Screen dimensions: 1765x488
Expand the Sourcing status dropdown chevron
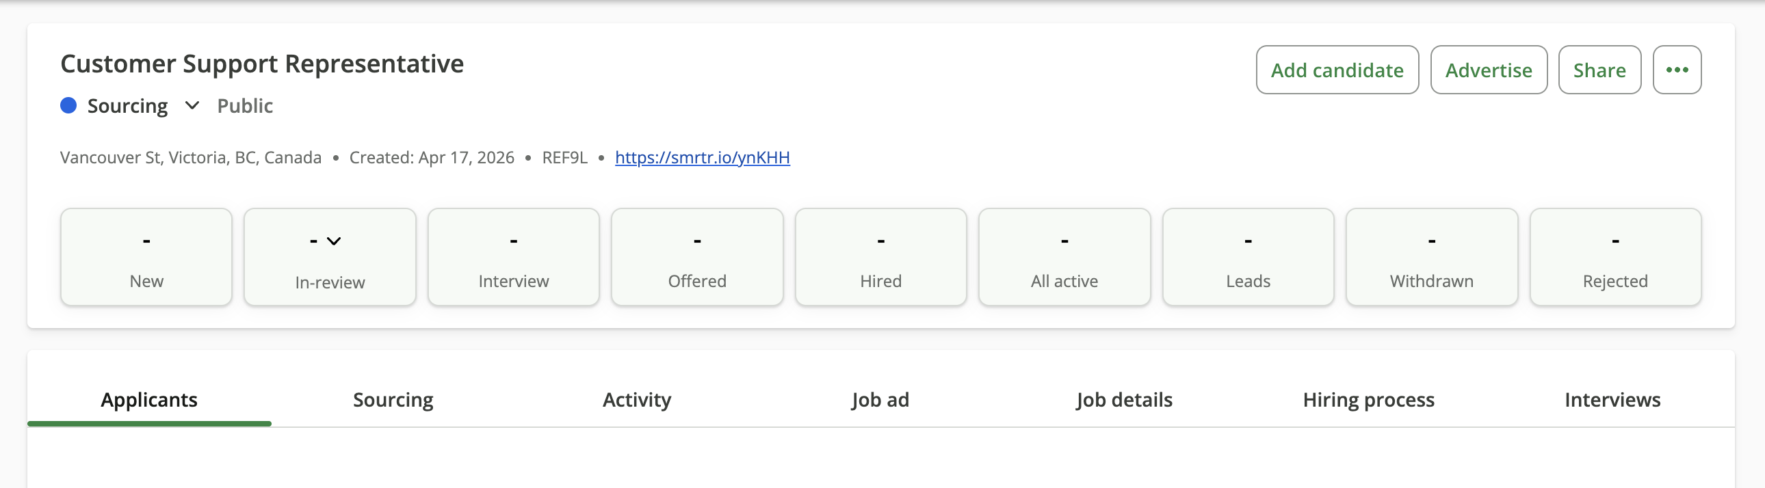coord(192,105)
